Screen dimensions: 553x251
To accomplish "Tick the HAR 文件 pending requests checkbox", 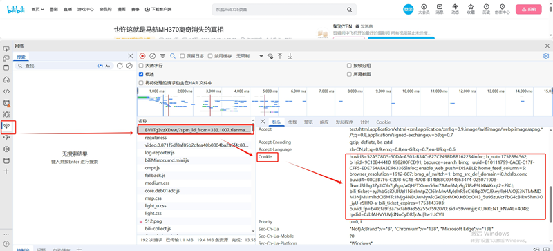I will coord(141,82).
